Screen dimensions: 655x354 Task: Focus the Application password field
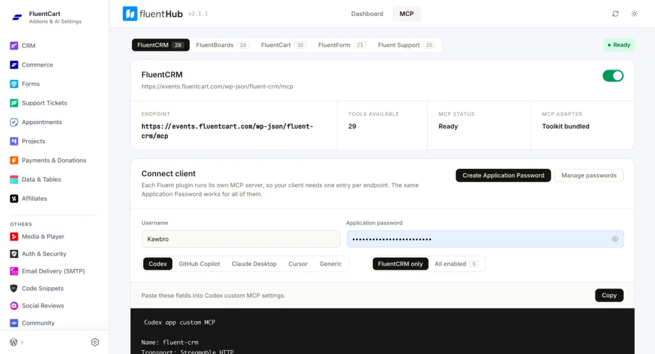tap(485, 239)
